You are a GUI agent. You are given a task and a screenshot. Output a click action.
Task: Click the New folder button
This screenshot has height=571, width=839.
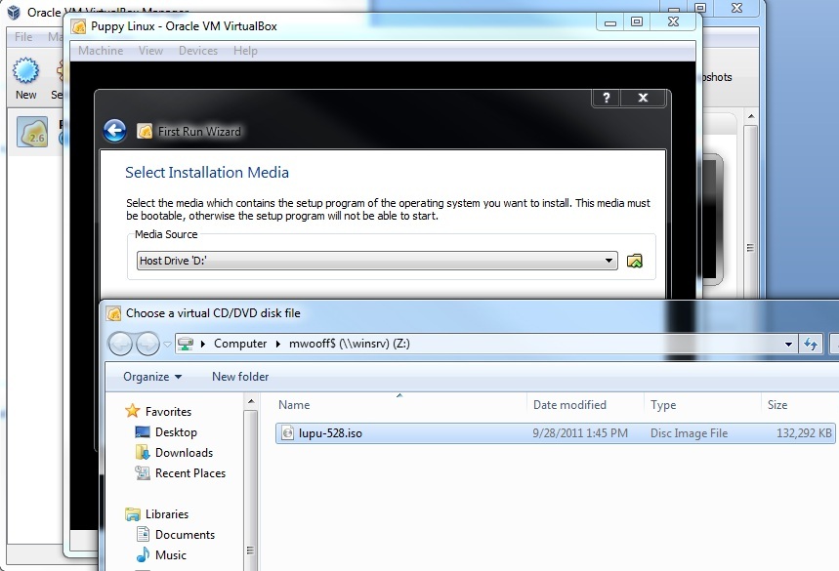[x=240, y=377]
